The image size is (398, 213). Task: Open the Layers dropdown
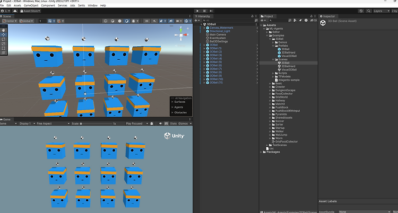pos(382,11)
